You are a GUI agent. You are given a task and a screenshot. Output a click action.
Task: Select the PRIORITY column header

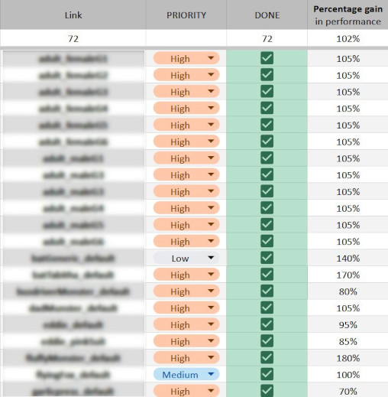click(186, 15)
